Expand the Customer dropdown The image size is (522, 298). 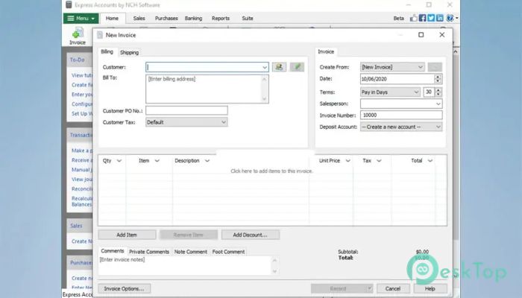265,67
